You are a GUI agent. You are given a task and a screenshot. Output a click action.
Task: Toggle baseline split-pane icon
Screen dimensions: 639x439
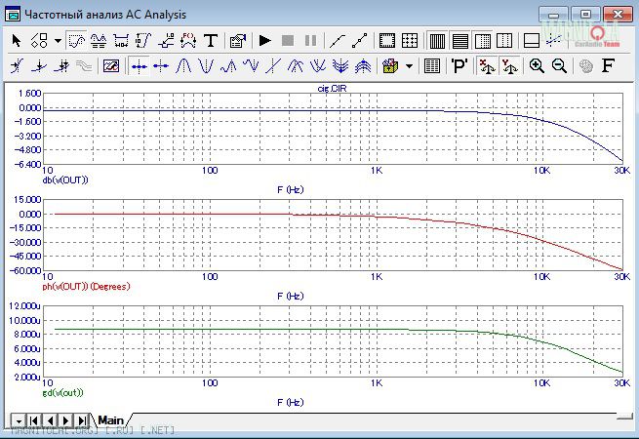(x=532, y=41)
